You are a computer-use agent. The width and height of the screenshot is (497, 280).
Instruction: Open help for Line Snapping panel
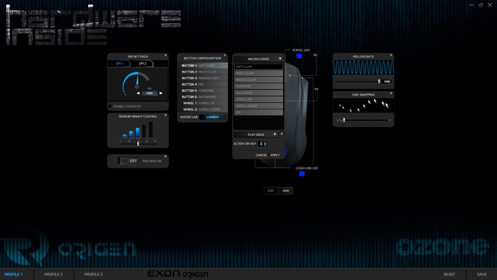coord(391,94)
